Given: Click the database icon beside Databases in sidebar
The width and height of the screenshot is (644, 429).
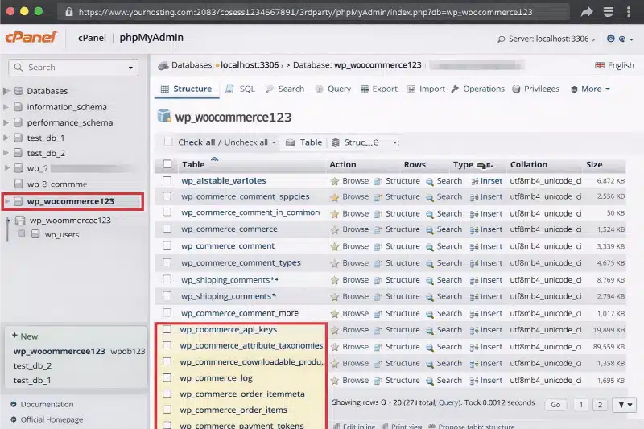Looking at the screenshot, I should click(x=19, y=91).
